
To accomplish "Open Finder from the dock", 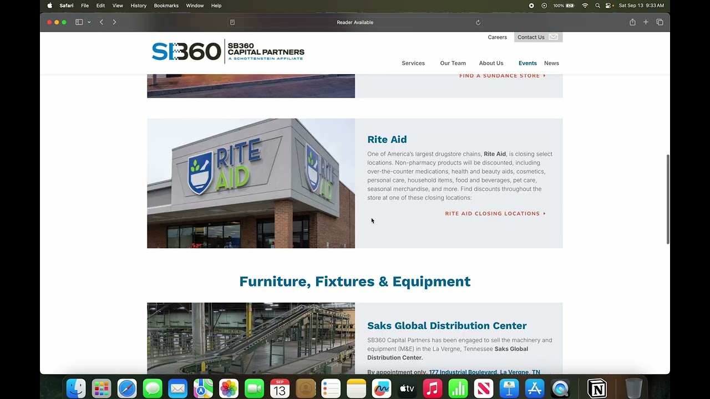I will (76, 388).
